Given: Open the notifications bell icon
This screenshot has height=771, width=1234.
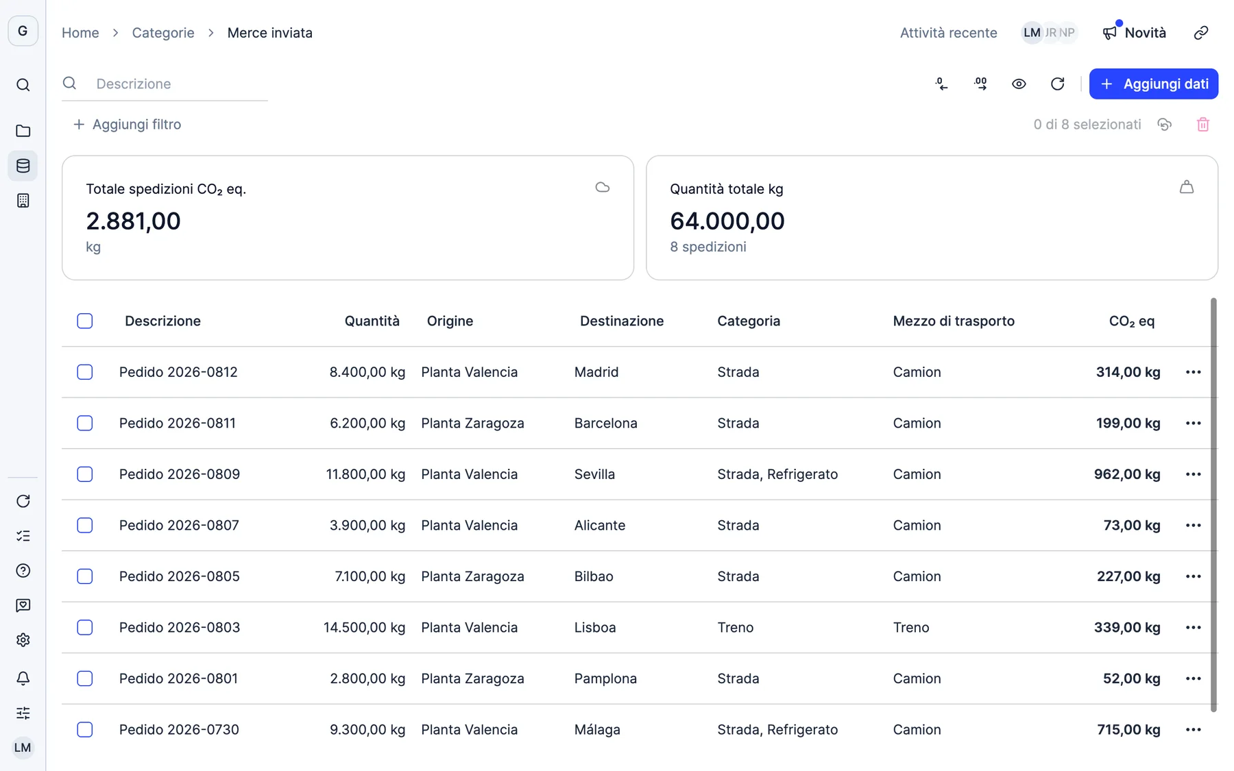Looking at the screenshot, I should pyautogui.click(x=23, y=678).
